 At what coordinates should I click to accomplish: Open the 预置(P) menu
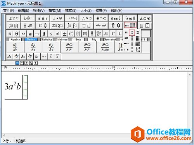pyautogui.click(x=101, y=10)
